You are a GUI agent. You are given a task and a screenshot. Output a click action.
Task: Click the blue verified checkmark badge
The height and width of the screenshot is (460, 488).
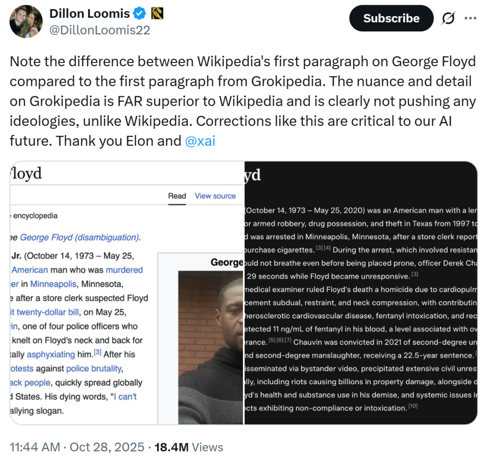point(140,14)
